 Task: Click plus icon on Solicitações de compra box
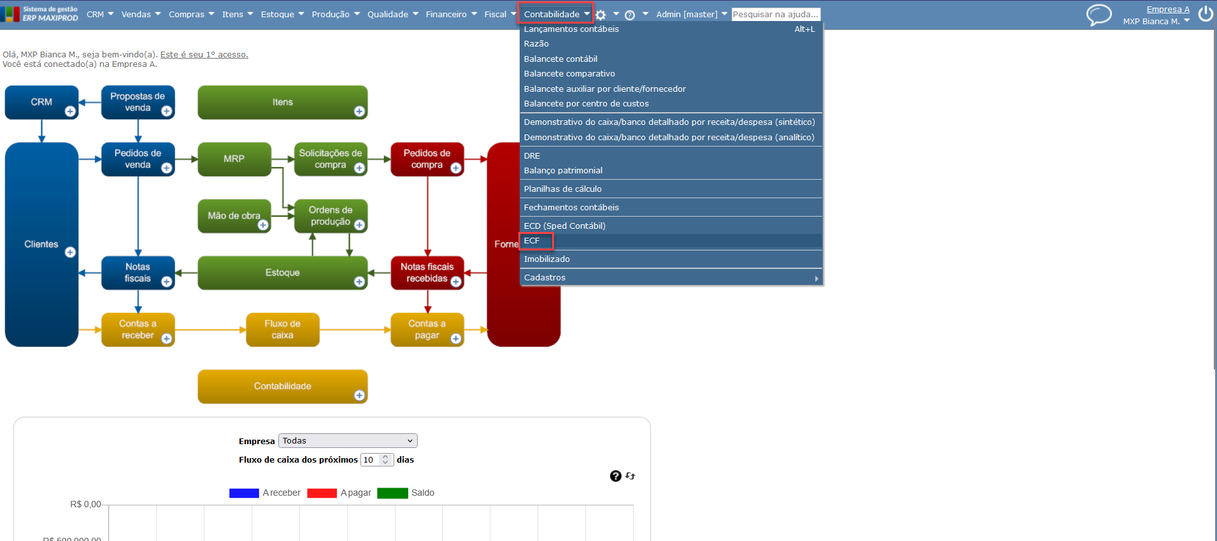point(360,168)
